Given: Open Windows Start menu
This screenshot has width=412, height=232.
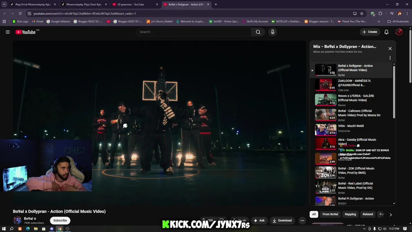Looking at the screenshot, I should click(x=4, y=229).
